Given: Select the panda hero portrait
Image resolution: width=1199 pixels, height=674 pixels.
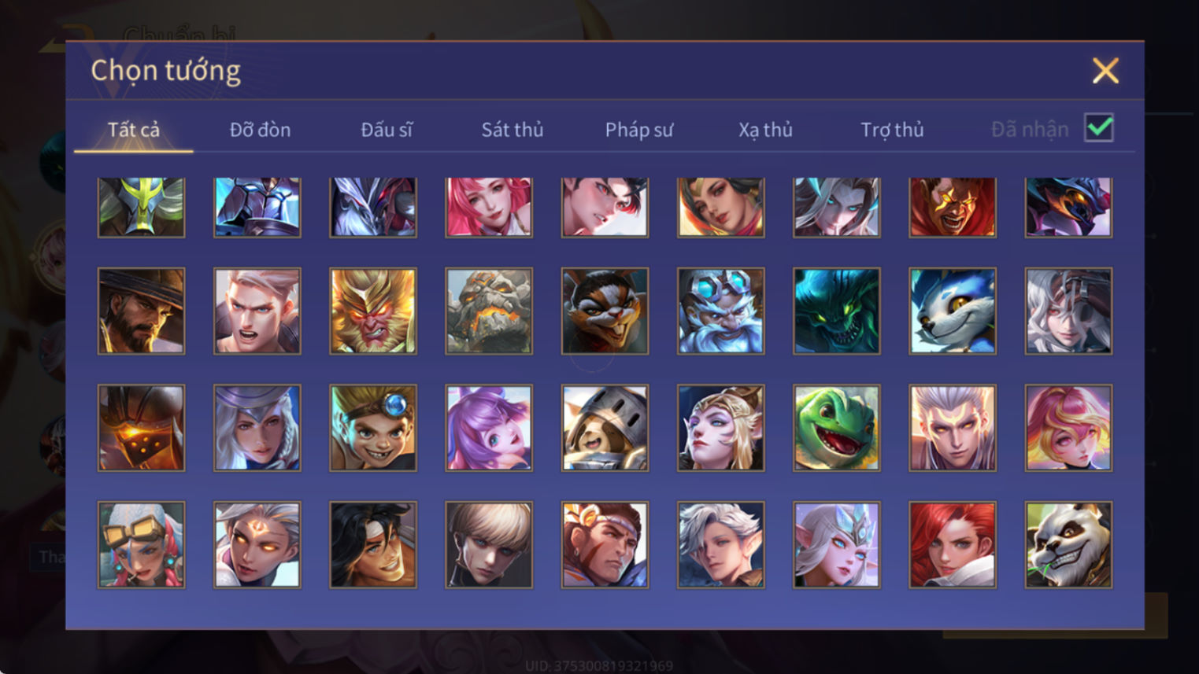Looking at the screenshot, I should pos(1068,545).
